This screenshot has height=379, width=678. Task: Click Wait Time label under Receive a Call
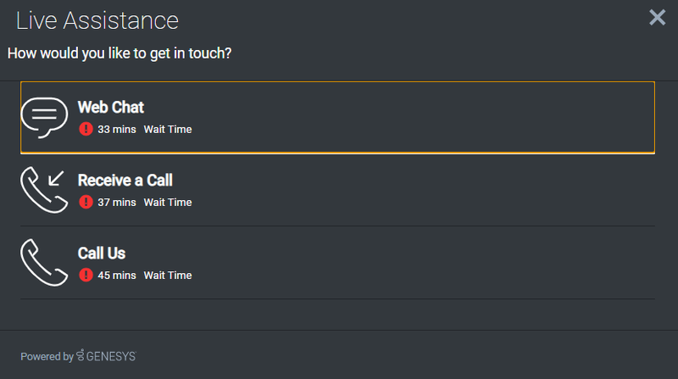168,203
